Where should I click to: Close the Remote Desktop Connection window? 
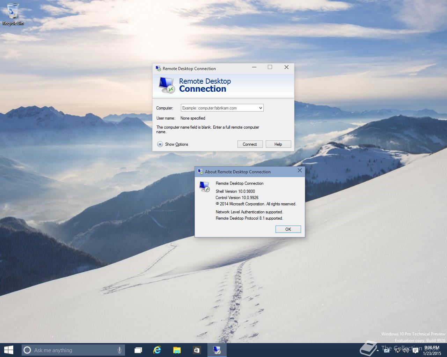coord(286,67)
